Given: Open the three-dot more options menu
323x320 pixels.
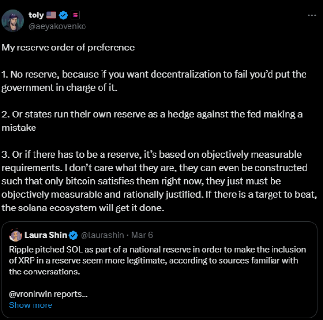Looking at the screenshot, I should (312, 16).
